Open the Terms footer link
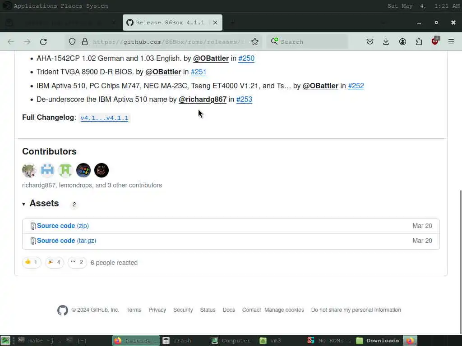462x346 pixels. coord(134,310)
